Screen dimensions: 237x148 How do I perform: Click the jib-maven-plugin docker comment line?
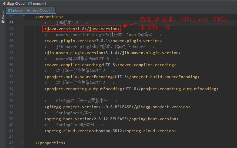coord(100,47)
